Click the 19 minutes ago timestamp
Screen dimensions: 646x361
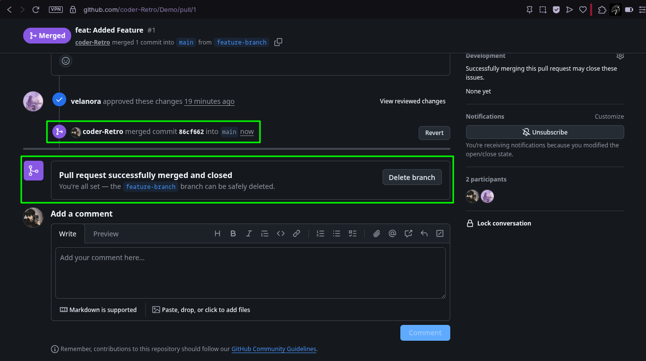tap(210, 101)
